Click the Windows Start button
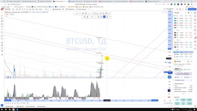This screenshot has height=111, width=197. (x=2, y=109)
